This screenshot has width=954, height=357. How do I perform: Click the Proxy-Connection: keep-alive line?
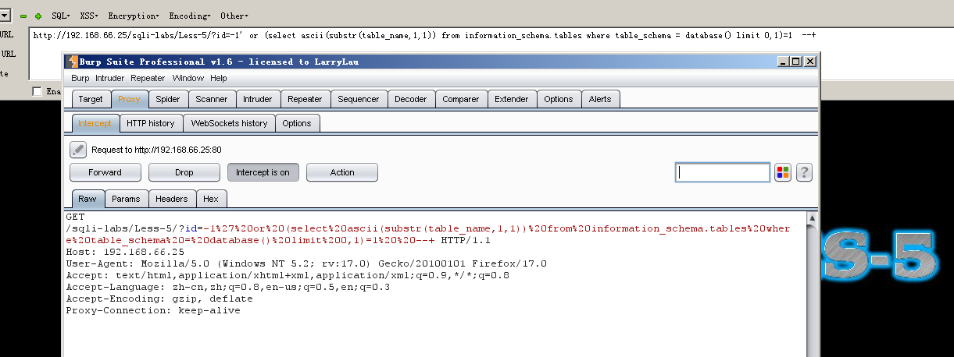(153, 310)
